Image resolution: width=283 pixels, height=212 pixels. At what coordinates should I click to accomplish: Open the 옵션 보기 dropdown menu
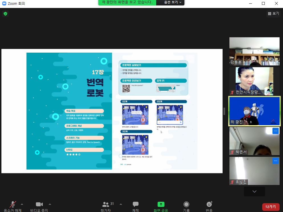(x=173, y=2)
